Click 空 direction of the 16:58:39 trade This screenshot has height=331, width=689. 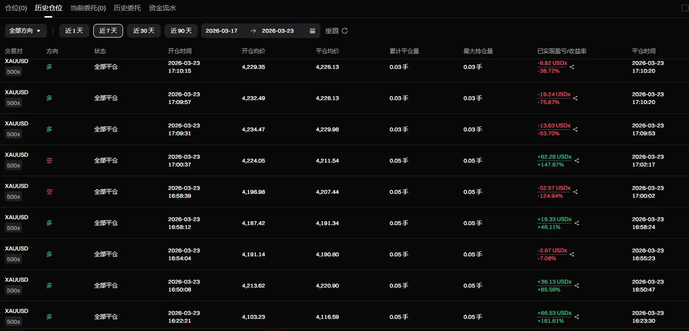tap(49, 192)
